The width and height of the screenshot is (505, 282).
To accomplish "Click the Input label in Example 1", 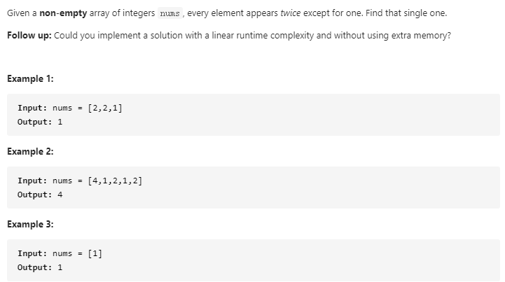I will (32, 108).
